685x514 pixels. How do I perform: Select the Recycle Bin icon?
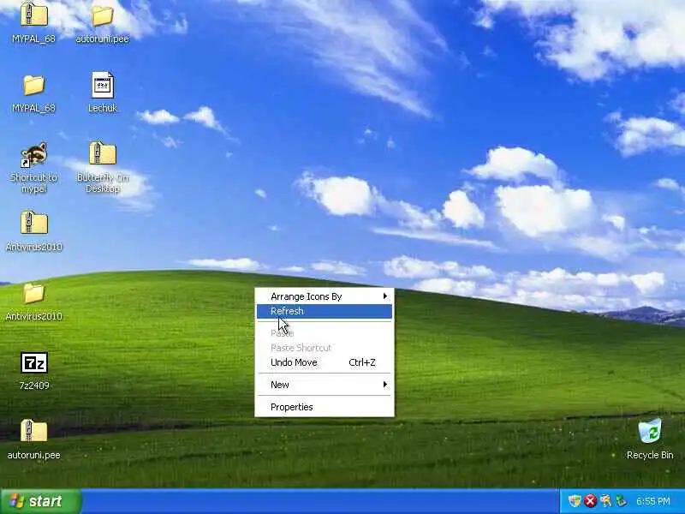[x=650, y=431]
